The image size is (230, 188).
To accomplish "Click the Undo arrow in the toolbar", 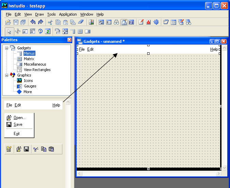I will [33, 22].
